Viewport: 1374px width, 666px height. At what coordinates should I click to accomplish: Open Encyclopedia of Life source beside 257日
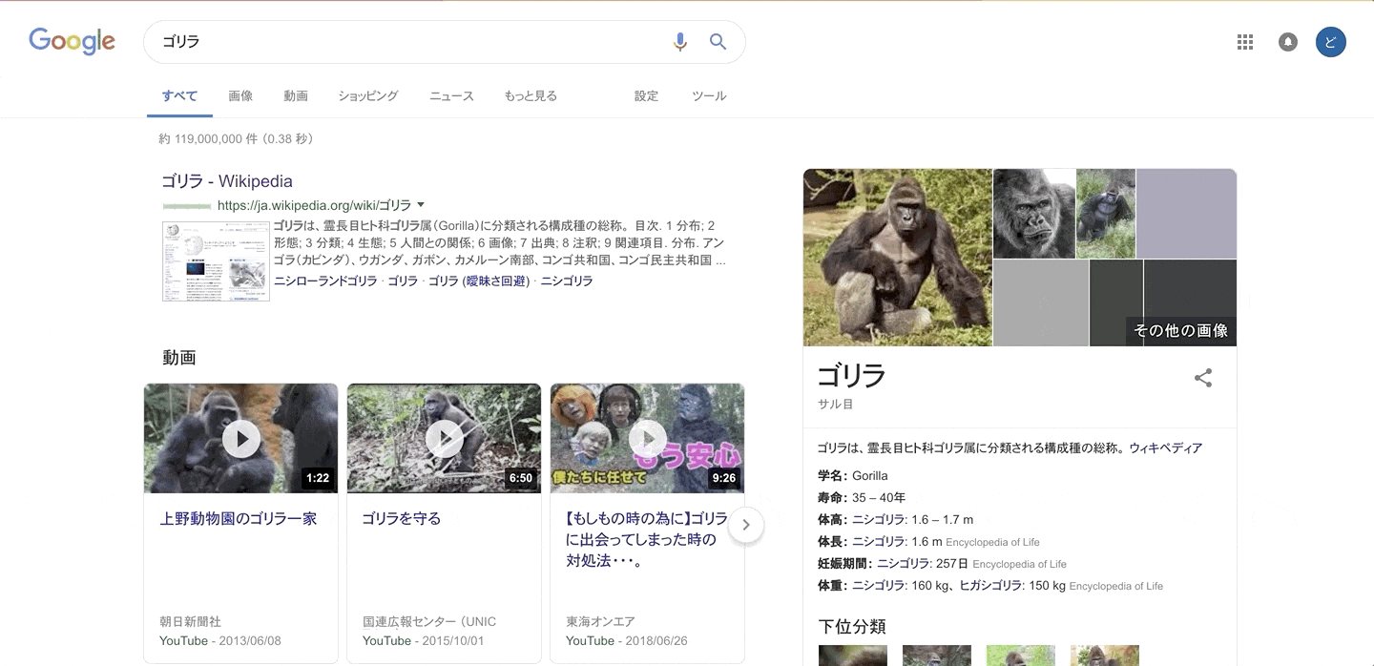1019,564
